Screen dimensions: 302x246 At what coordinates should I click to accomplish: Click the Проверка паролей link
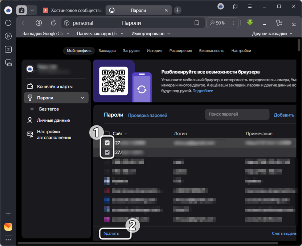[x=147, y=115]
